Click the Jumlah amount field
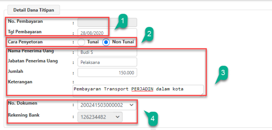The image size is (272, 130). (107, 73)
